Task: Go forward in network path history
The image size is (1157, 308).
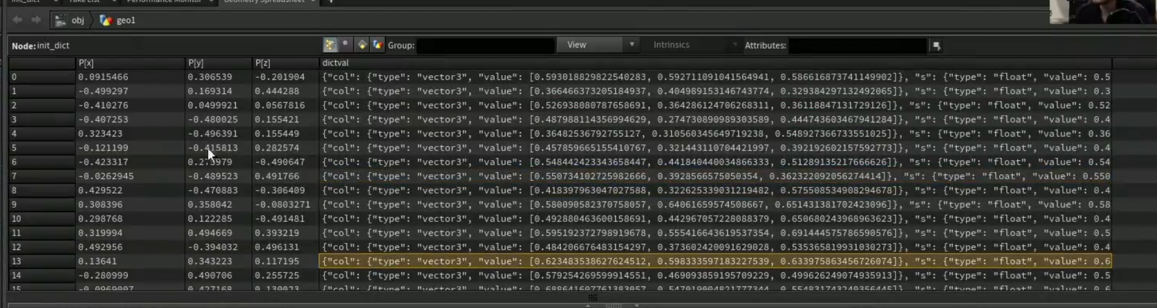Action: pyautogui.click(x=36, y=20)
